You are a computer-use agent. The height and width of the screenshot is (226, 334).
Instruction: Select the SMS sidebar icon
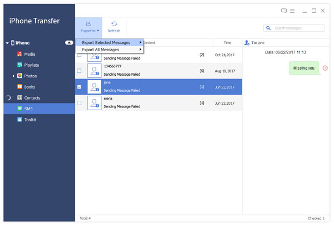19,109
